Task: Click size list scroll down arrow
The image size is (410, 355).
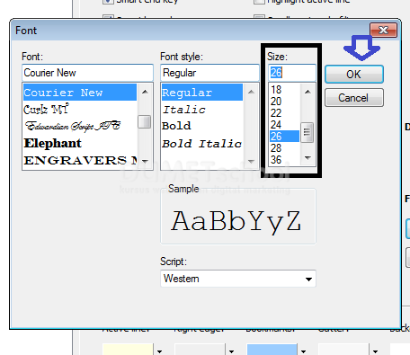Action: pos(307,157)
